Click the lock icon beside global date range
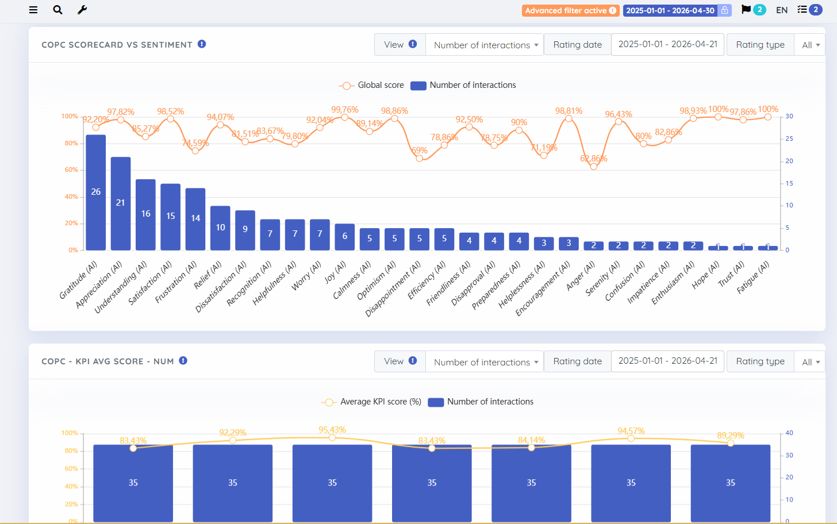 pyautogui.click(x=725, y=10)
